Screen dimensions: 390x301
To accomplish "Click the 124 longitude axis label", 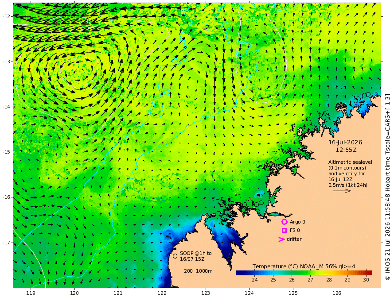I will pos(249,293).
